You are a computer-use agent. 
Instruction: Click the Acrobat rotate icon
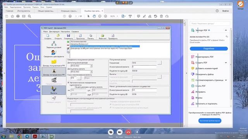(x=167, y=16)
